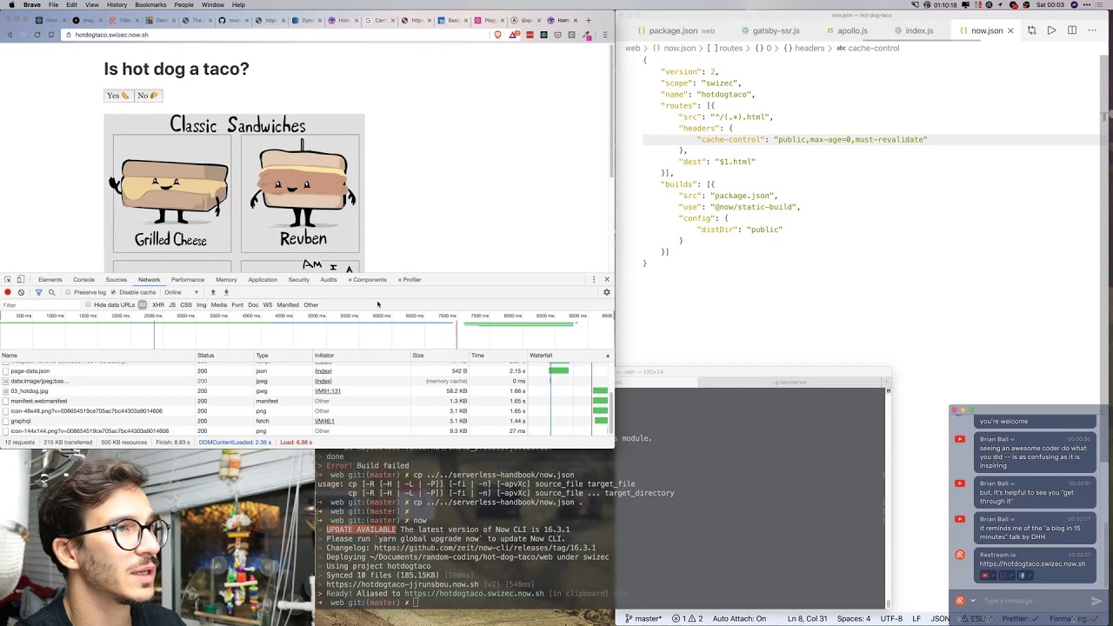This screenshot has width=1113, height=626.
Task: Click the export HAR download arrow icon
Action: tap(226, 292)
